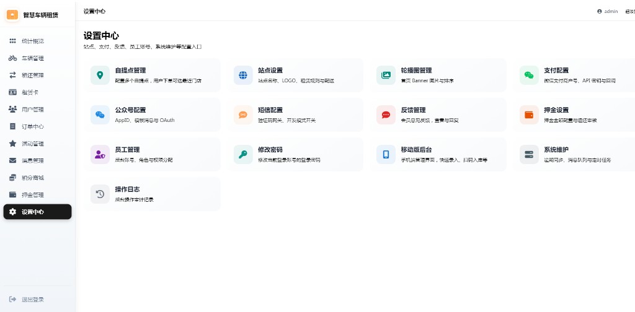The height and width of the screenshot is (312, 635).
Task: Open 短信配置 SMS bubble icon card
Action: tap(295, 115)
